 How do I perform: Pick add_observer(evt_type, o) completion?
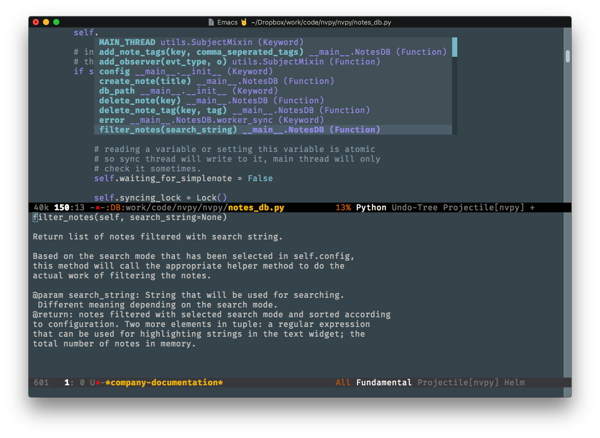pyautogui.click(x=273, y=61)
